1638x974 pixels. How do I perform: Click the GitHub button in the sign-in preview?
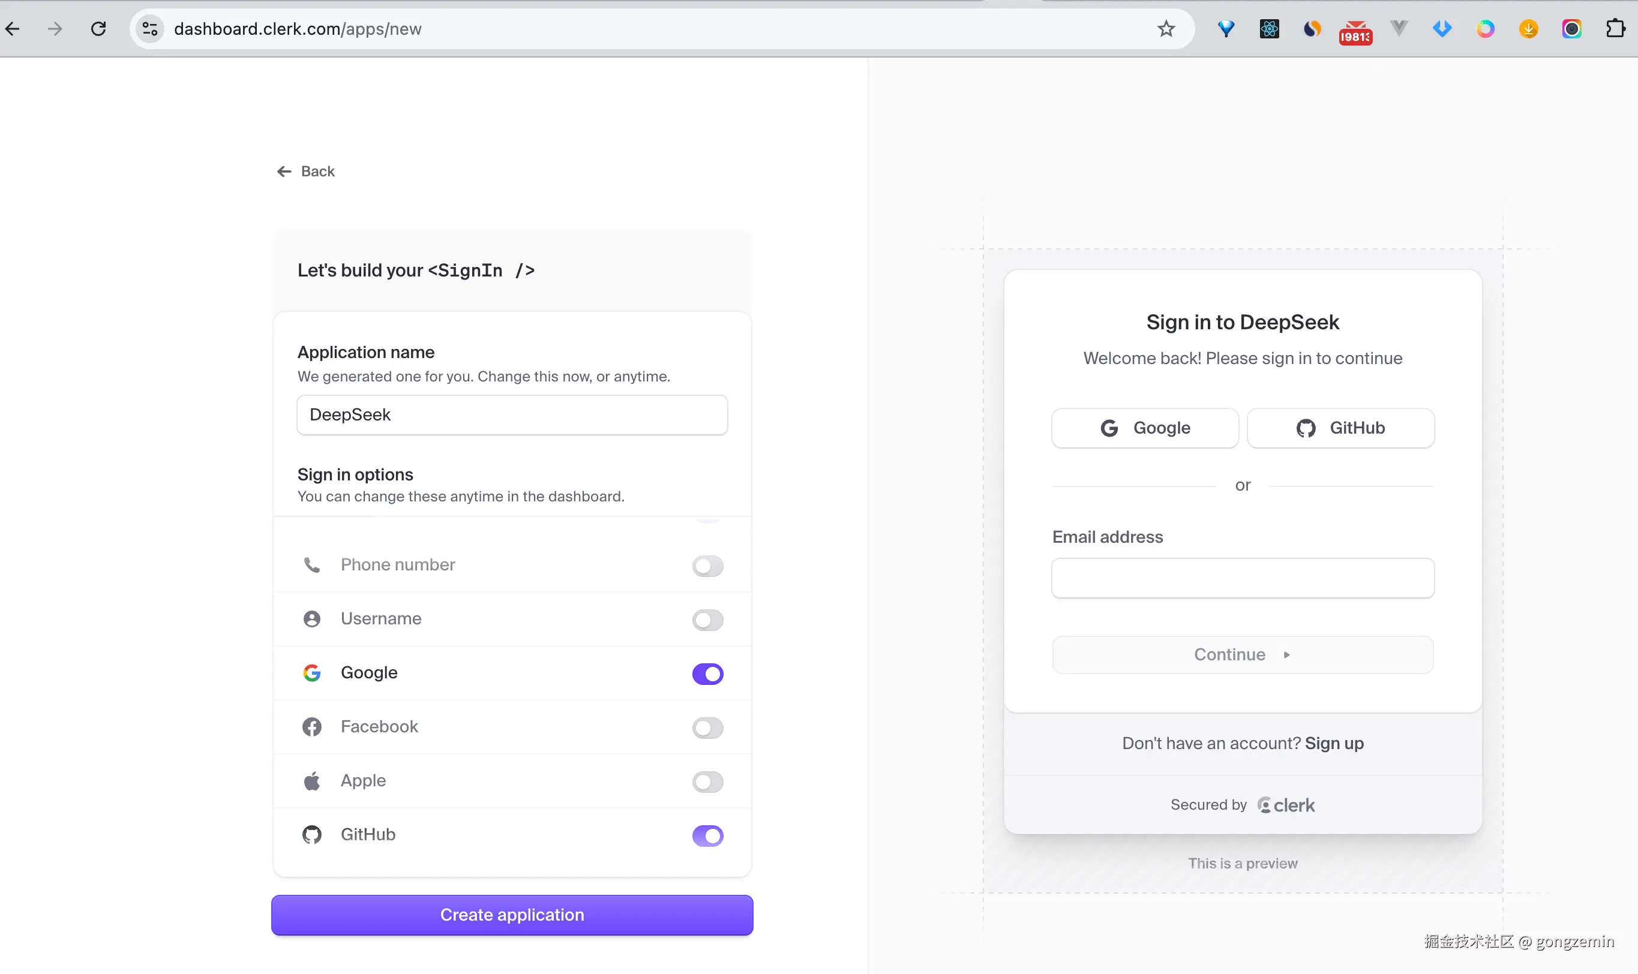point(1340,428)
